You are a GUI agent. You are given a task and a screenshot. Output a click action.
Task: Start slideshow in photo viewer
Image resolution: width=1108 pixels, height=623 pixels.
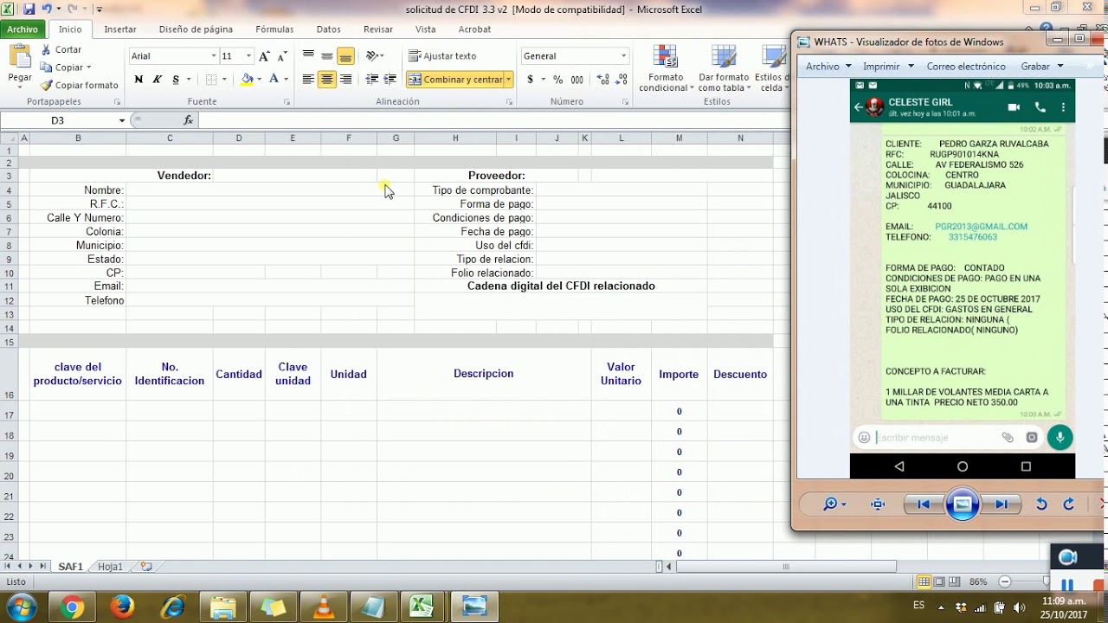963,504
